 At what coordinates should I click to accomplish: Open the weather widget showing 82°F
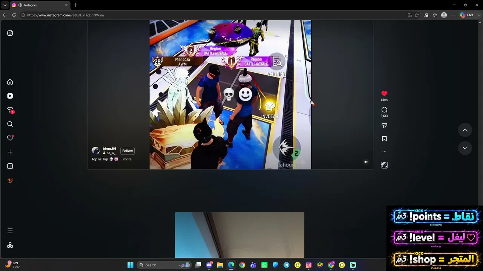[12, 265]
